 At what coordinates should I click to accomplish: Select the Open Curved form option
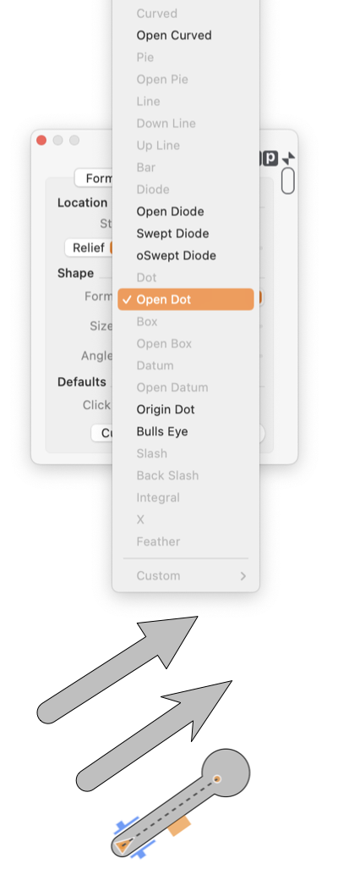pyautogui.click(x=174, y=36)
